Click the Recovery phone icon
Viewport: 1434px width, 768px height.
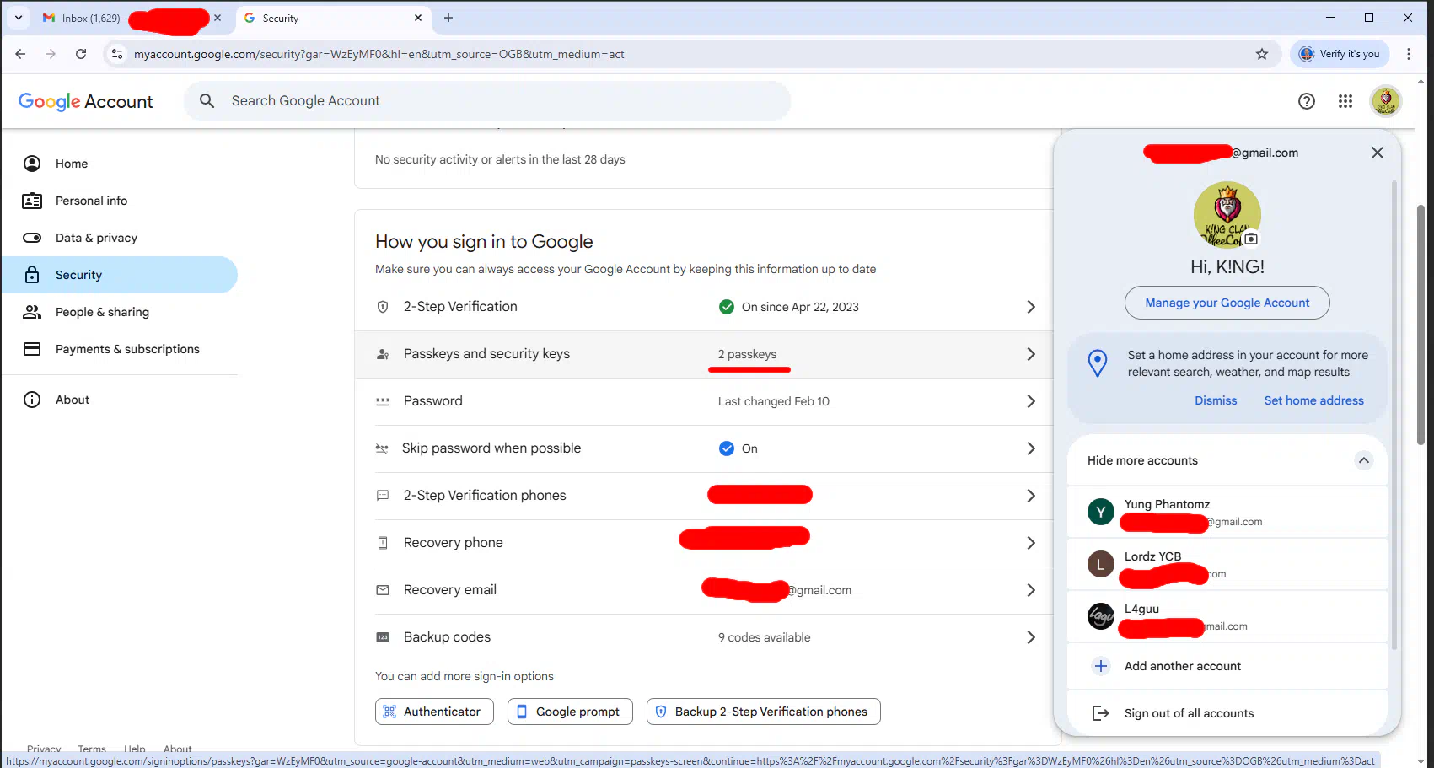[x=383, y=543]
